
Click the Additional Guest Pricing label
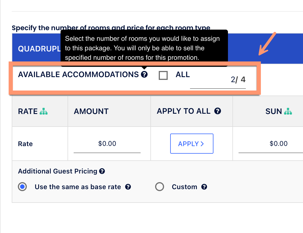pyautogui.click(x=57, y=171)
